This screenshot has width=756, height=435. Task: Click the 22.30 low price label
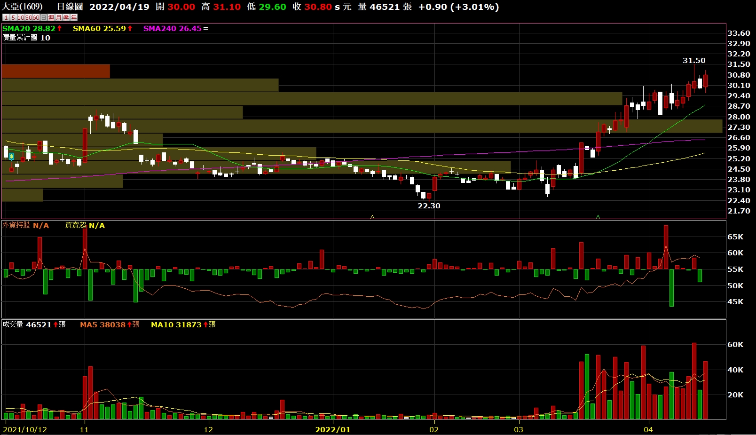[429, 206]
